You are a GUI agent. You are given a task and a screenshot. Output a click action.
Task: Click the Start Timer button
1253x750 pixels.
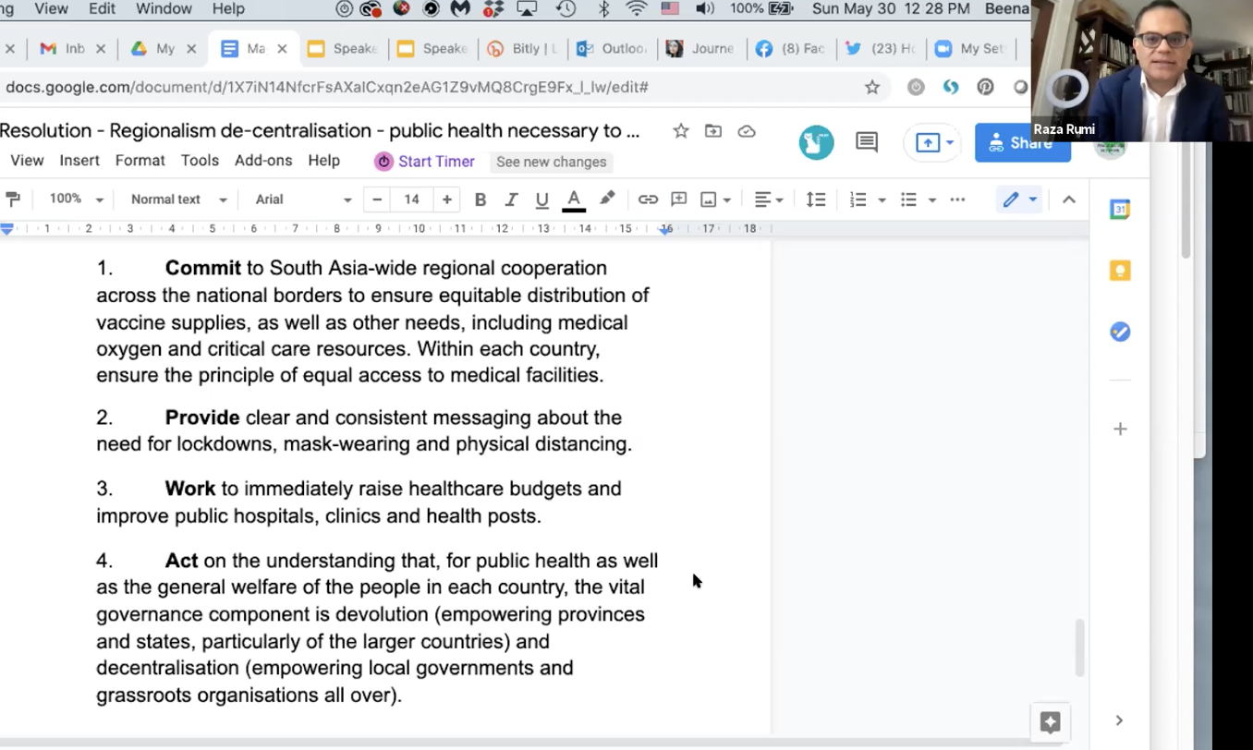[424, 162]
